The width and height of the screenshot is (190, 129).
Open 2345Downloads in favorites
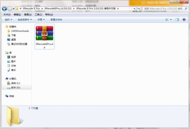point(20,31)
